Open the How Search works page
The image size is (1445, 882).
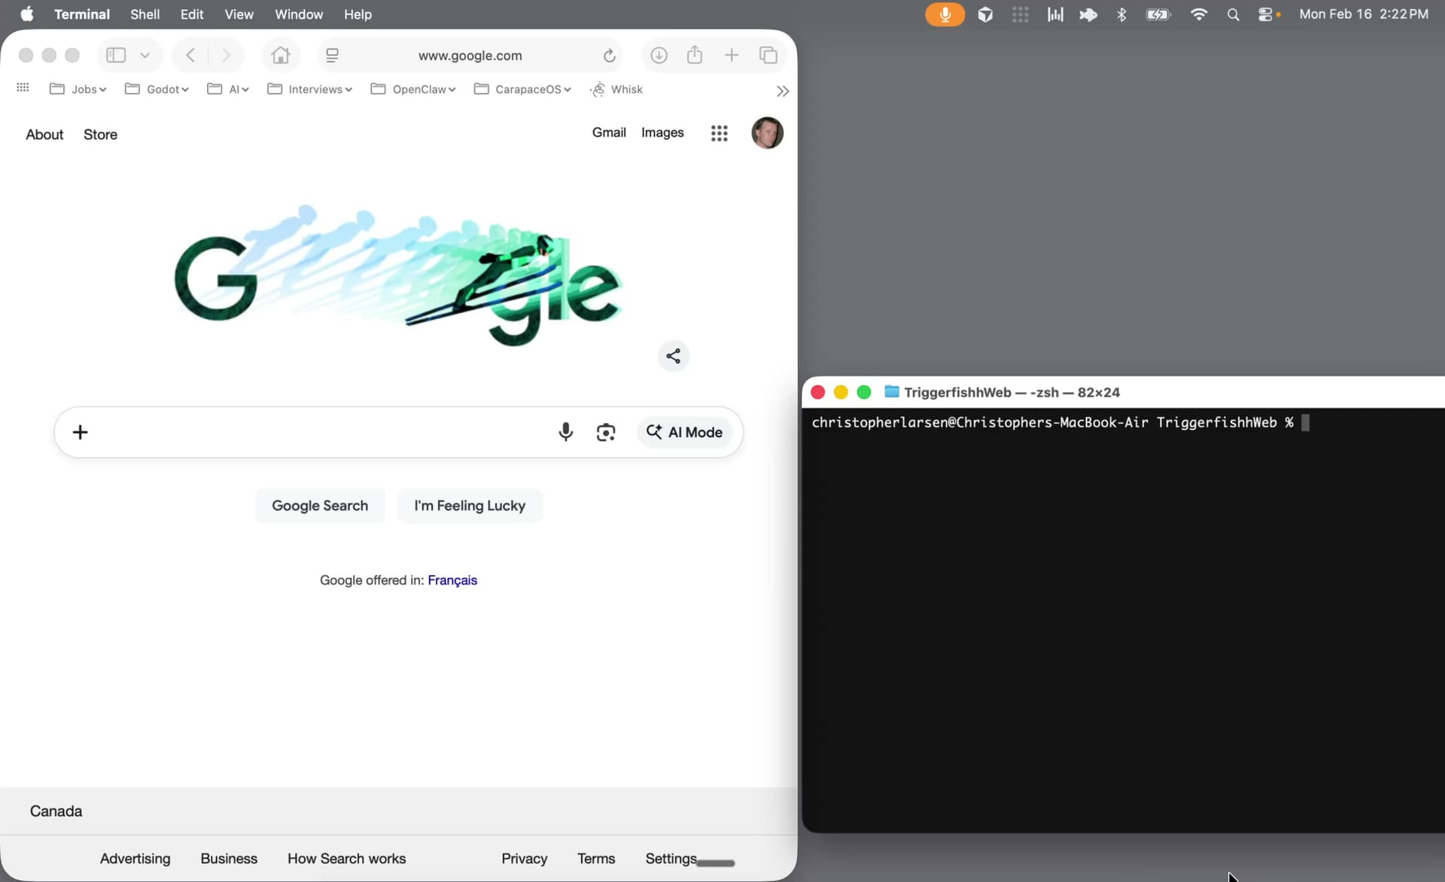point(346,859)
